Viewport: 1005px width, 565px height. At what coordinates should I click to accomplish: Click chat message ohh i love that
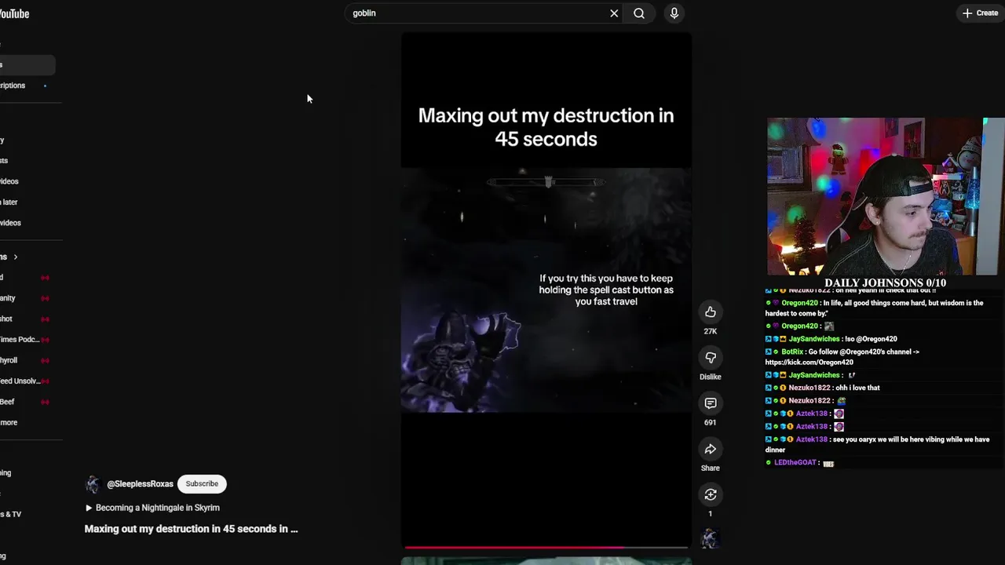tap(857, 388)
